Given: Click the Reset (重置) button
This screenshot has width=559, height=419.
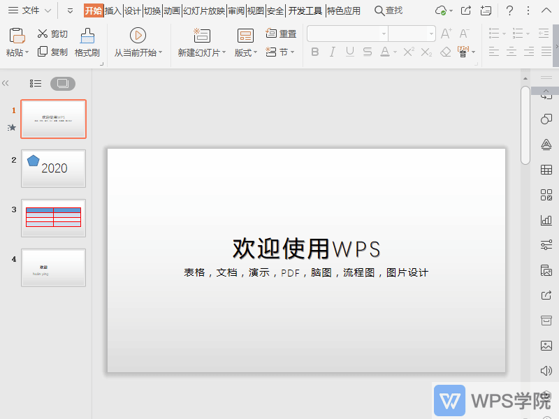Looking at the screenshot, I should coord(281,32).
